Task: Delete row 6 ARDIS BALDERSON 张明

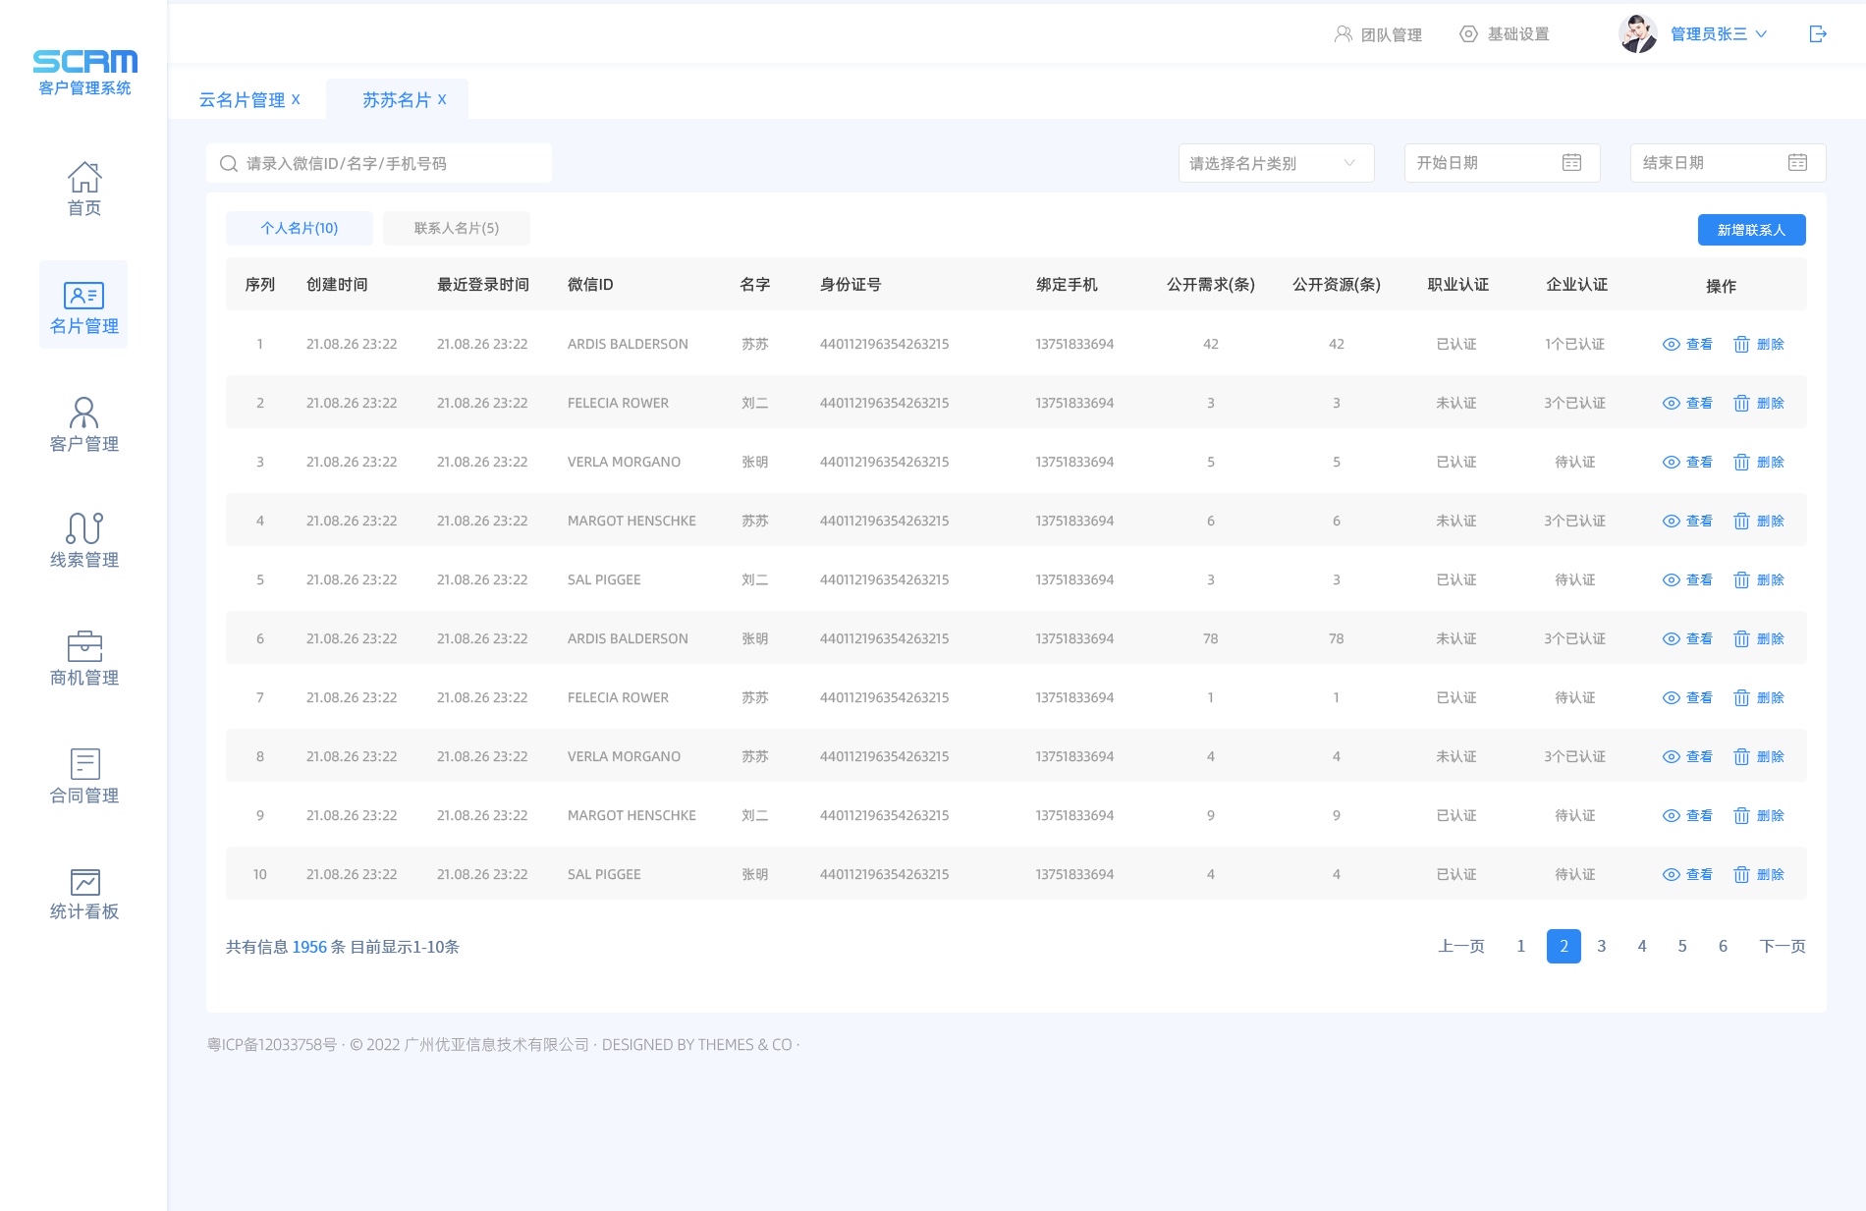Action: point(1759,638)
